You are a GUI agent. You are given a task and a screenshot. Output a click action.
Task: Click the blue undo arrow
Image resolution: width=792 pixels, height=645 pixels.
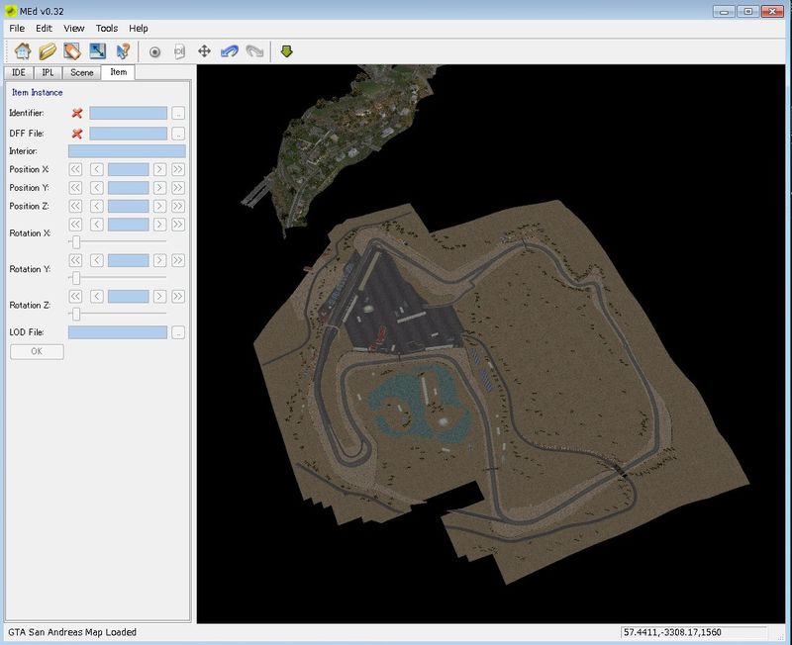(230, 51)
